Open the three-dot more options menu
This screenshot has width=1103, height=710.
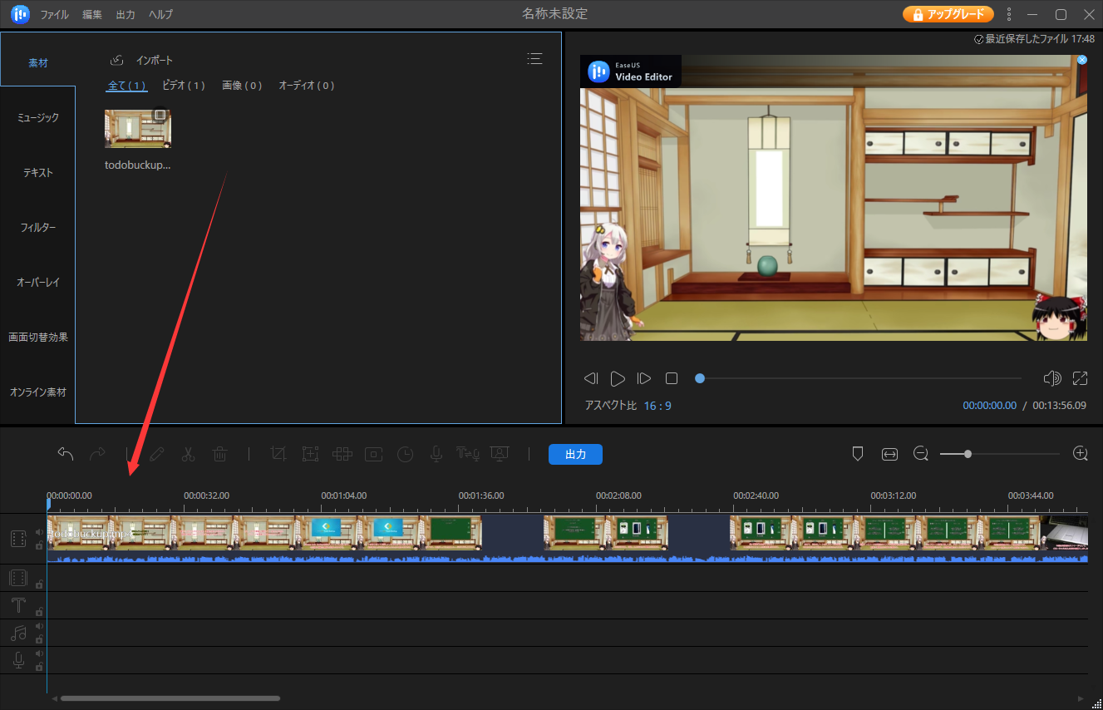click(1009, 14)
